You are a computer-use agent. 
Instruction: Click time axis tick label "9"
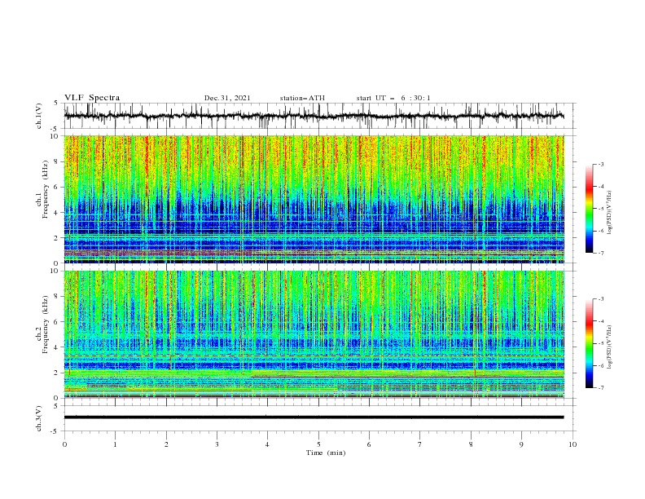tap(521, 444)
